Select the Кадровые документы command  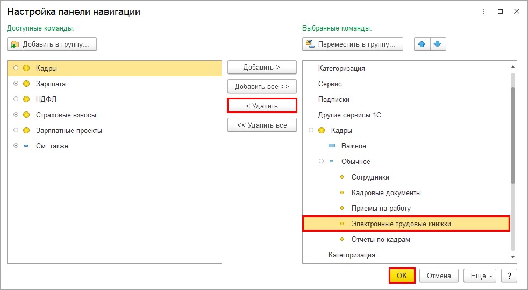[x=386, y=192]
